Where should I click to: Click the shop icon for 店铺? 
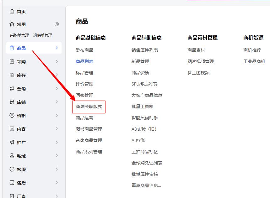(12, 102)
